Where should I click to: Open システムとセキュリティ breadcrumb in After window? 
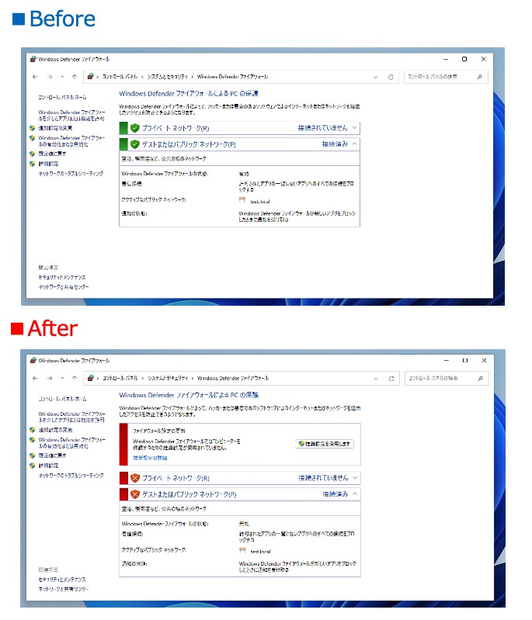(x=168, y=379)
